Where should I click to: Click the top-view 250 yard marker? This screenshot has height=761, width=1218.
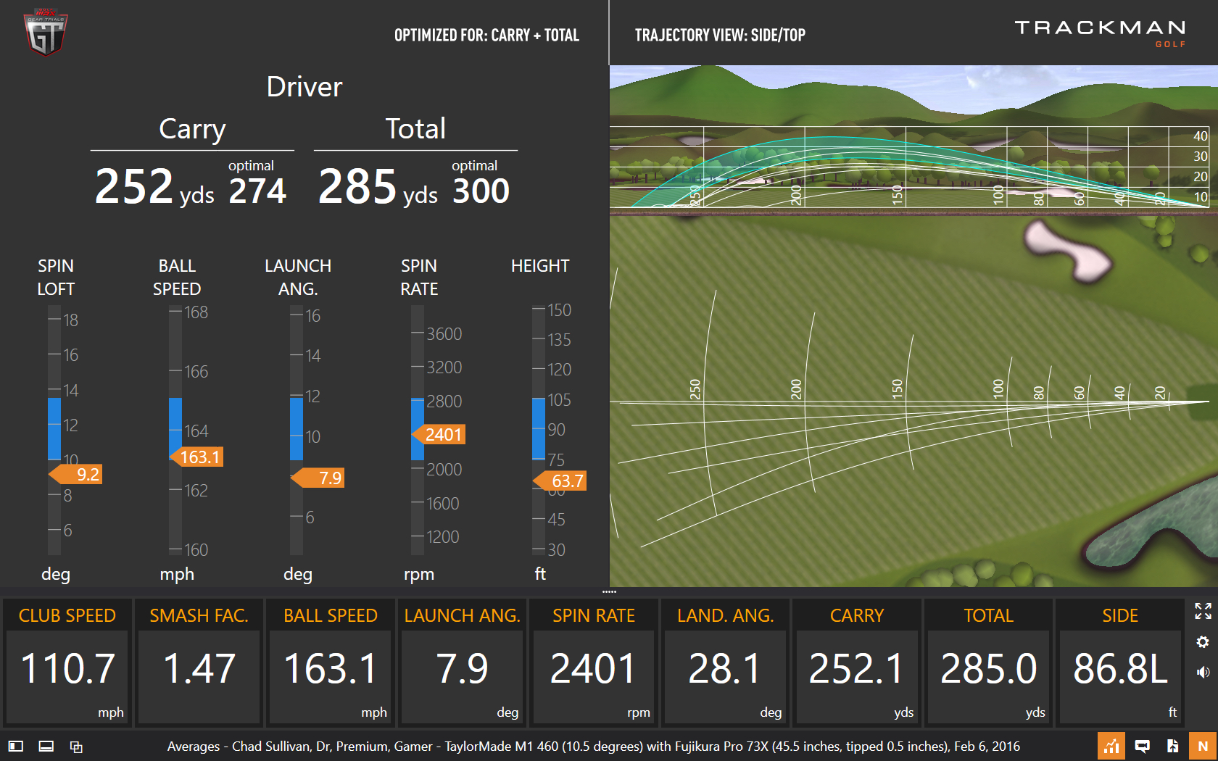point(695,389)
